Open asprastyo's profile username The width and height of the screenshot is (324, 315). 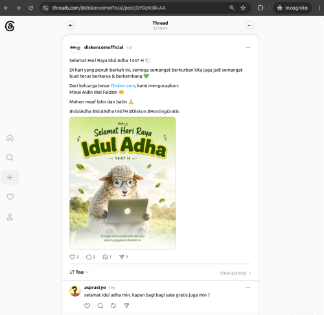95,287
